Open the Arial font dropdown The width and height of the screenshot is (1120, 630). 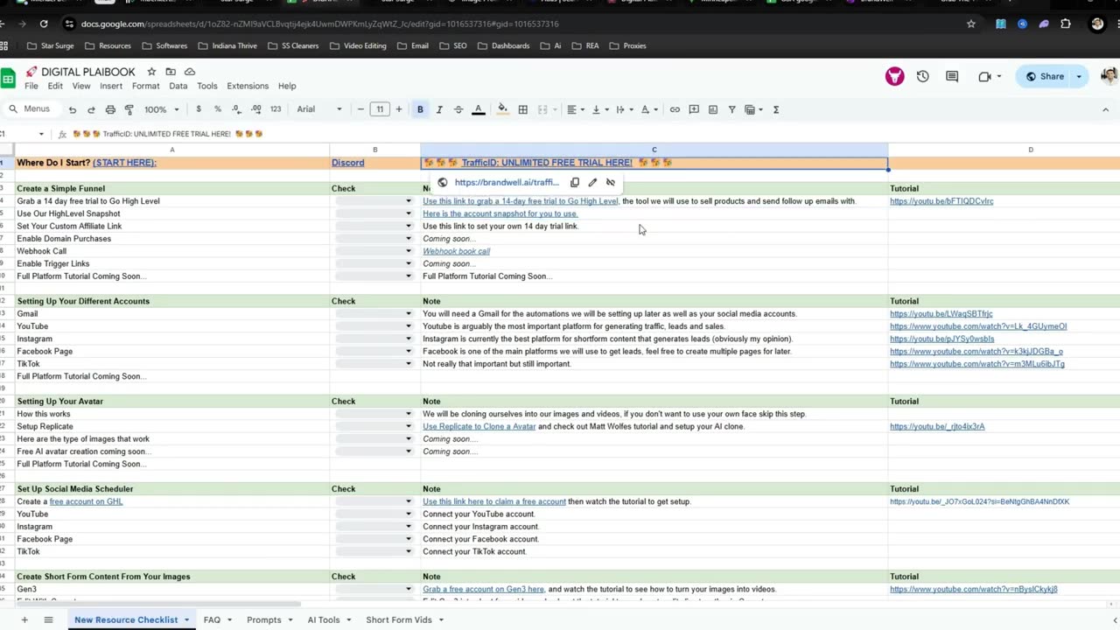[319, 109]
